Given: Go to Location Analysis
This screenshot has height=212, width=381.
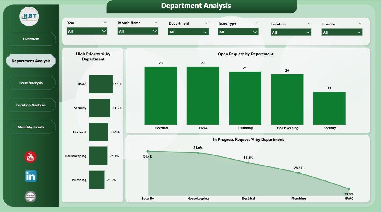Looking at the screenshot, I should point(31,105).
